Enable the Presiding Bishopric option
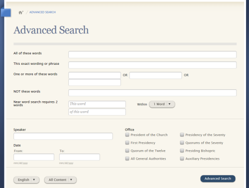249x188 pixels. [182, 151]
